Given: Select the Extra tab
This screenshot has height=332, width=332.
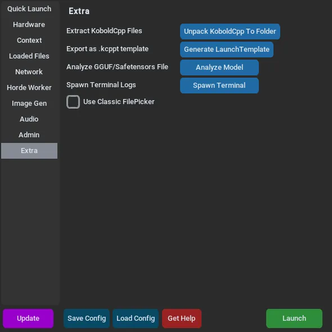Looking at the screenshot, I should tap(29, 151).
